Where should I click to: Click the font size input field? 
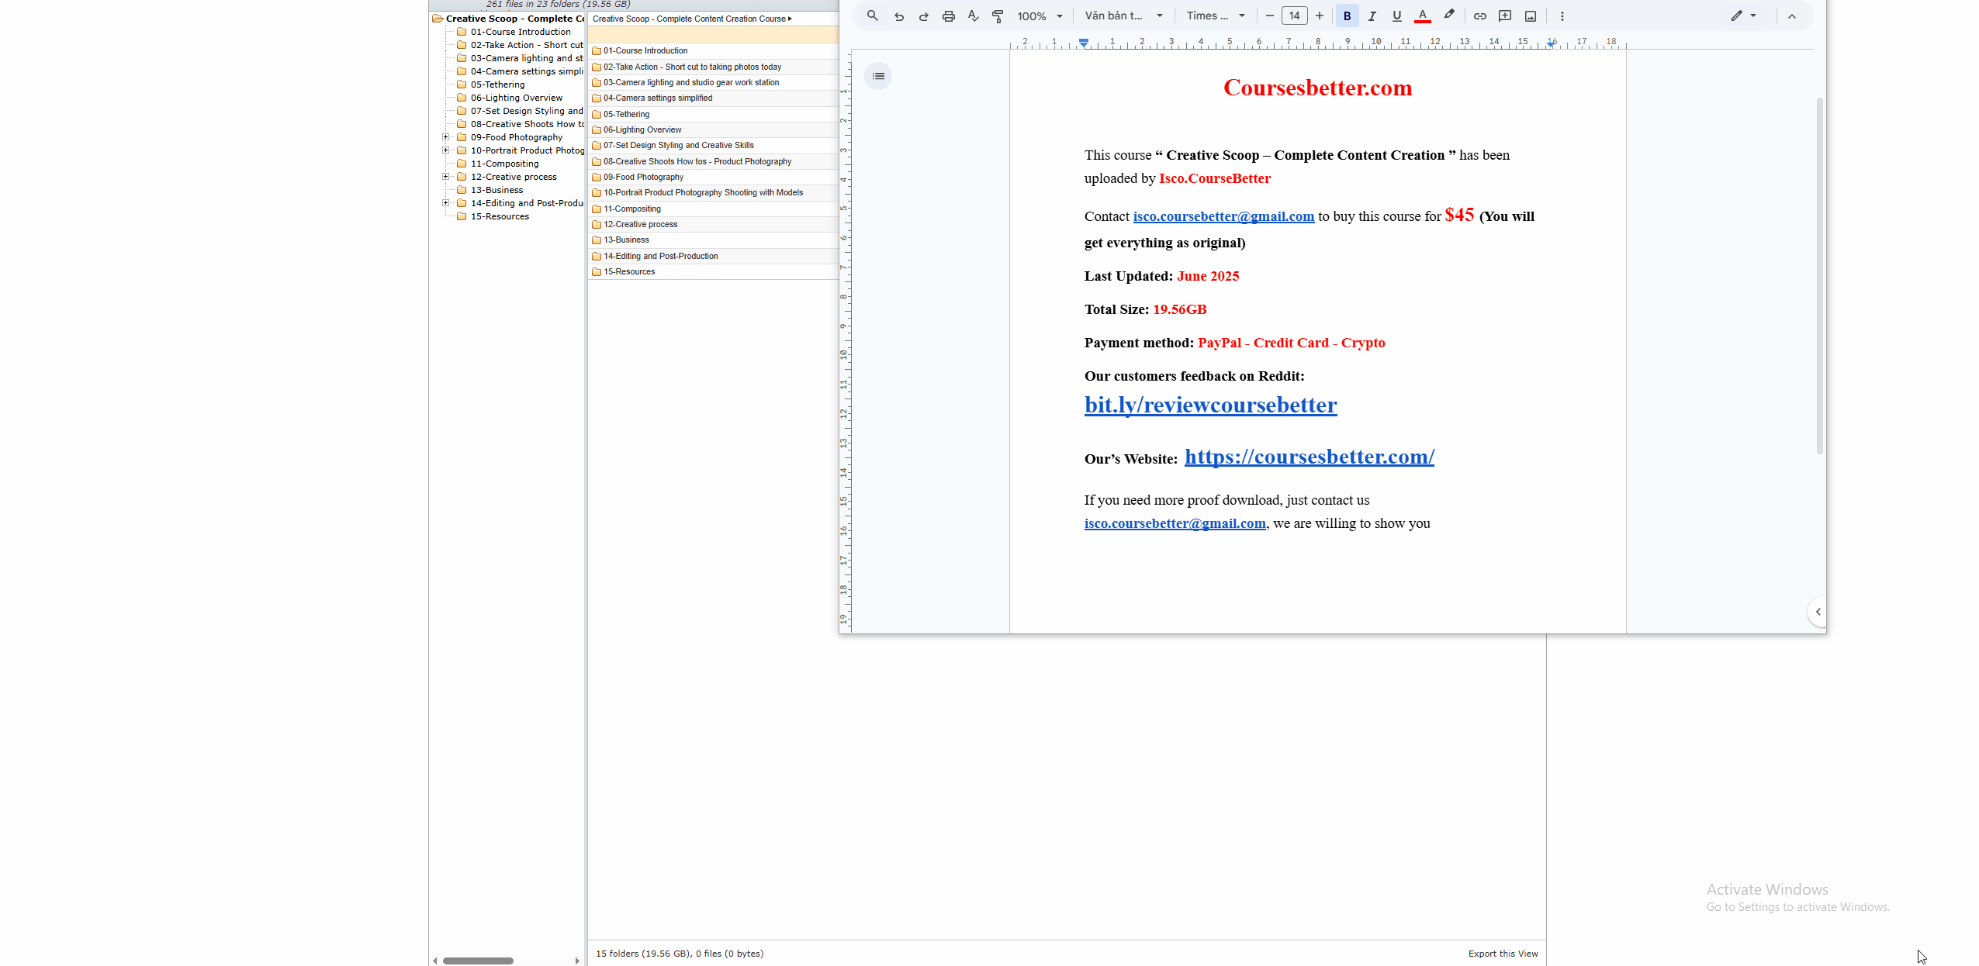pos(1294,16)
